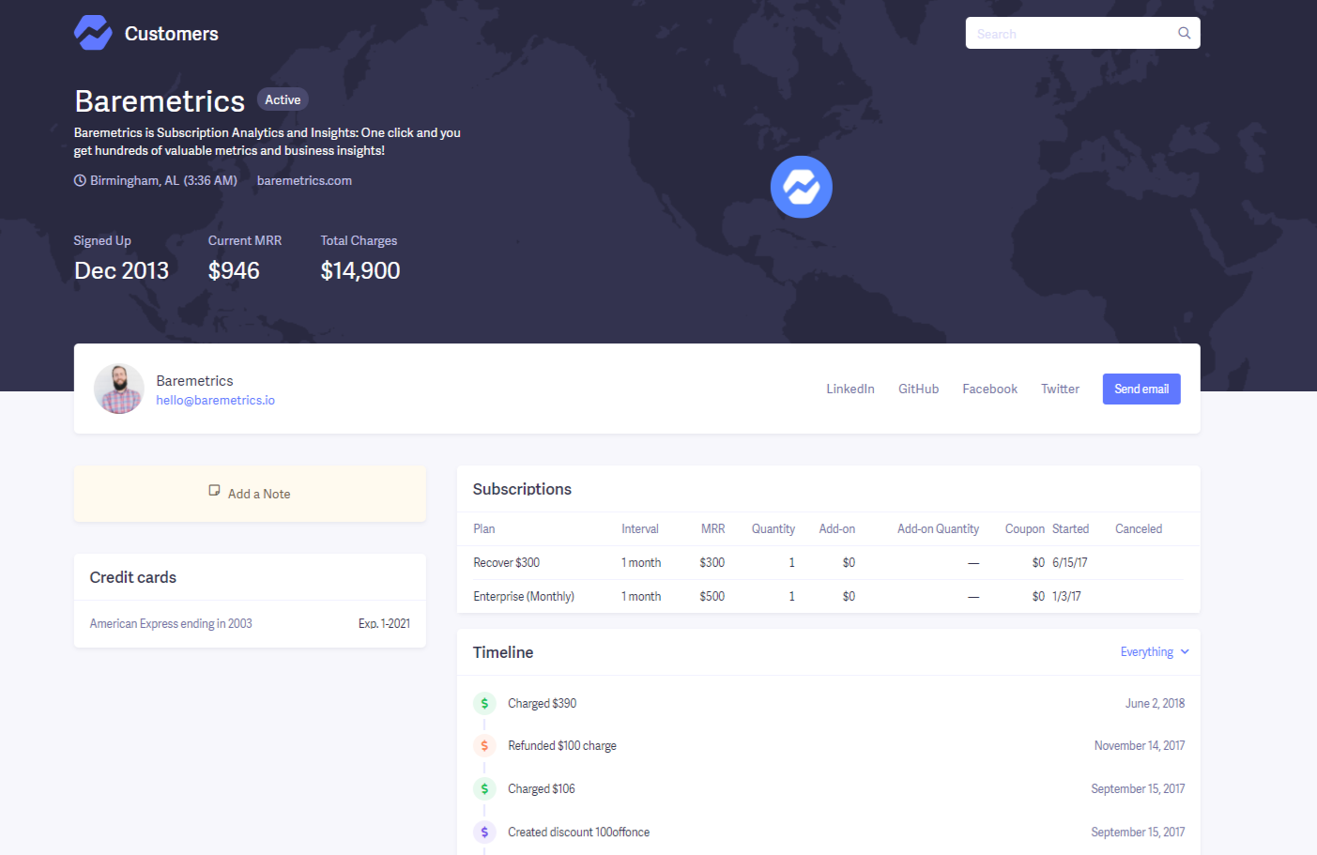The height and width of the screenshot is (855, 1317).
Task: Click the Subscriptions section heading
Action: pos(522,489)
